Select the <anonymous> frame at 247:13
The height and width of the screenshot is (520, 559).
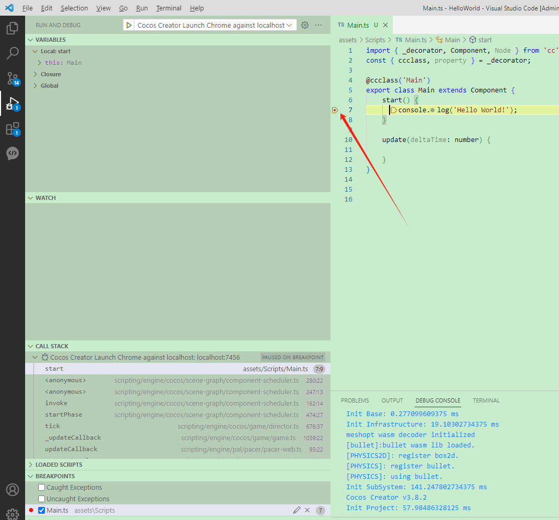click(x=178, y=392)
